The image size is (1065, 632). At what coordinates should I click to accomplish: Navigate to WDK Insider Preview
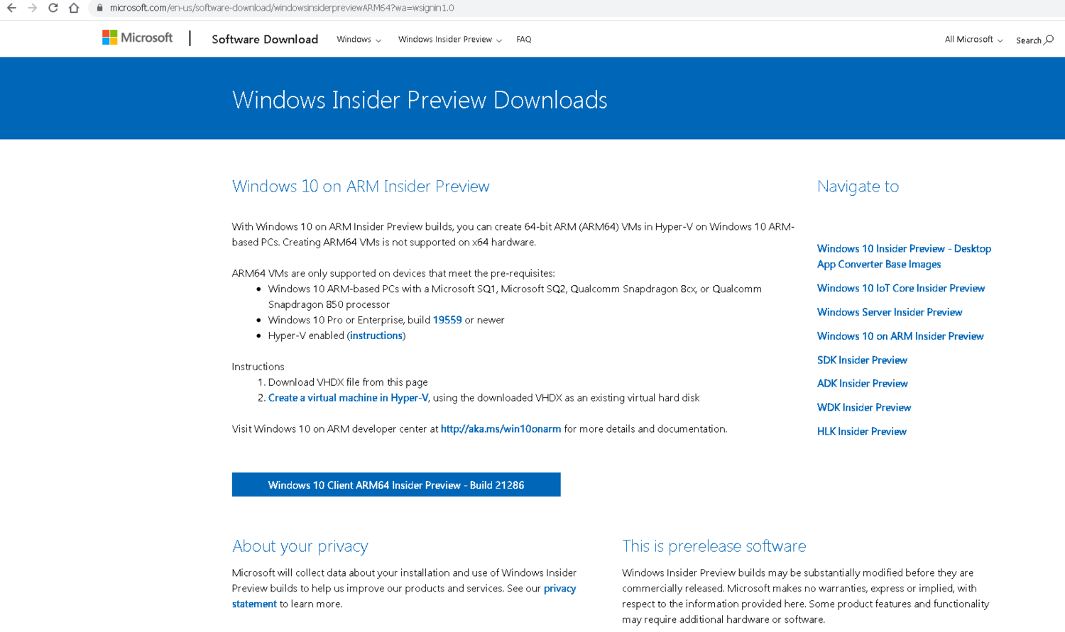click(x=864, y=408)
